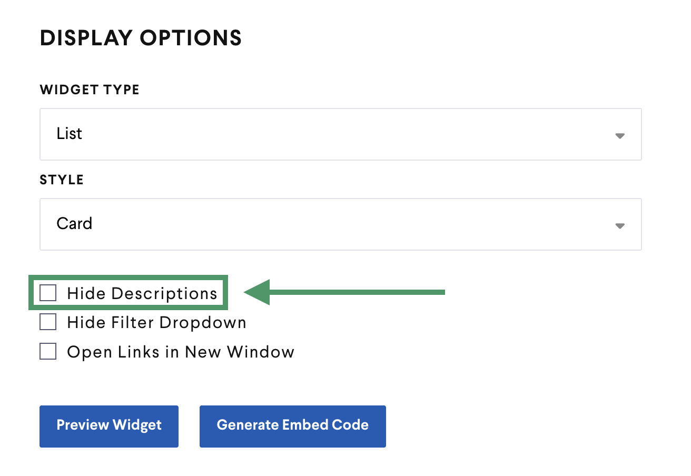Click the "Open Links in New Window" label
This screenshot has height=476, width=691.
pyautogui.click(x=180, y=352)
